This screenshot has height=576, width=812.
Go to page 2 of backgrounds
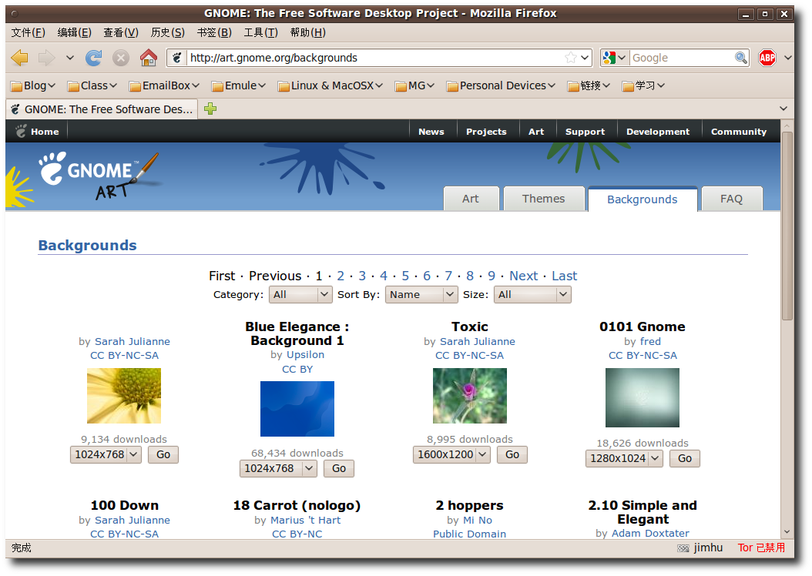click(x=341, y=276)
